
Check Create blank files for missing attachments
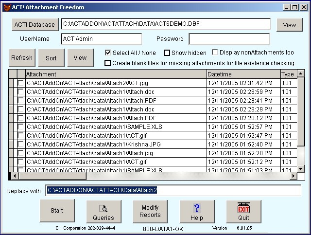coord(107,63)
